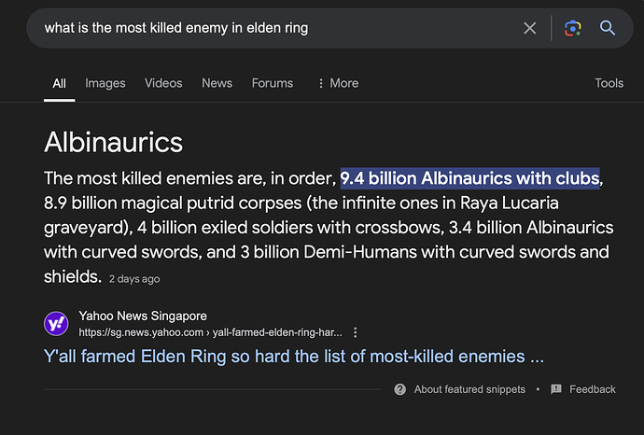Click the search query input field
644x435 pixels.
point(271,28)
